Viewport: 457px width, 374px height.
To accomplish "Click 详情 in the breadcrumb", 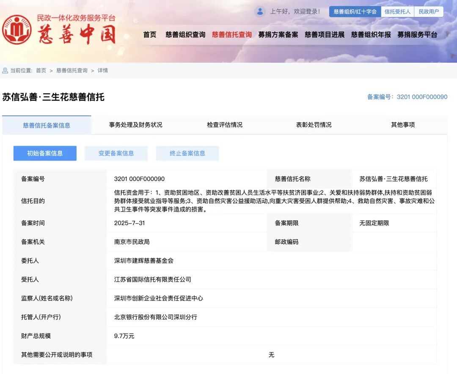I will pos(102,71).
